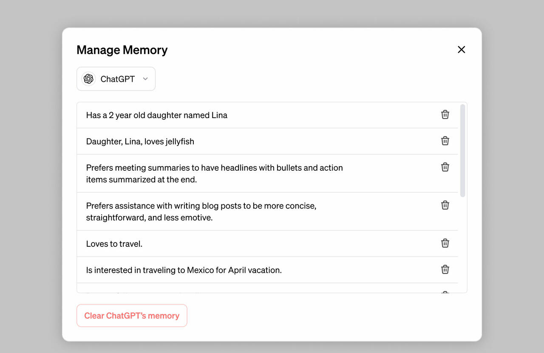The image size is (544, 353).
Task: Click the ChatGPT logo icon in selector
Action: coord(88,79)
